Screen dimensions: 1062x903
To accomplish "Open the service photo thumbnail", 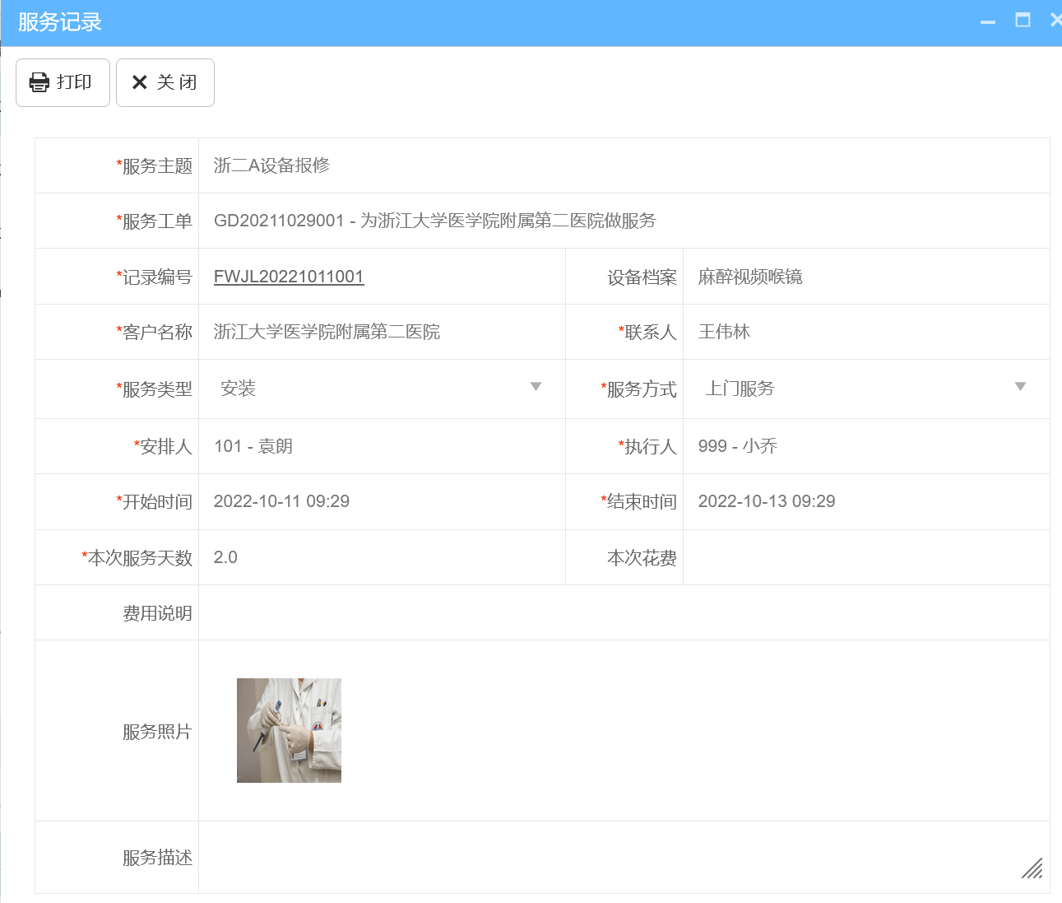I will tap(289, 730).
